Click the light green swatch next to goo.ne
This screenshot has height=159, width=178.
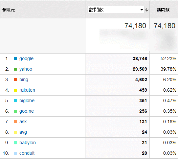[x=15, y=111]
